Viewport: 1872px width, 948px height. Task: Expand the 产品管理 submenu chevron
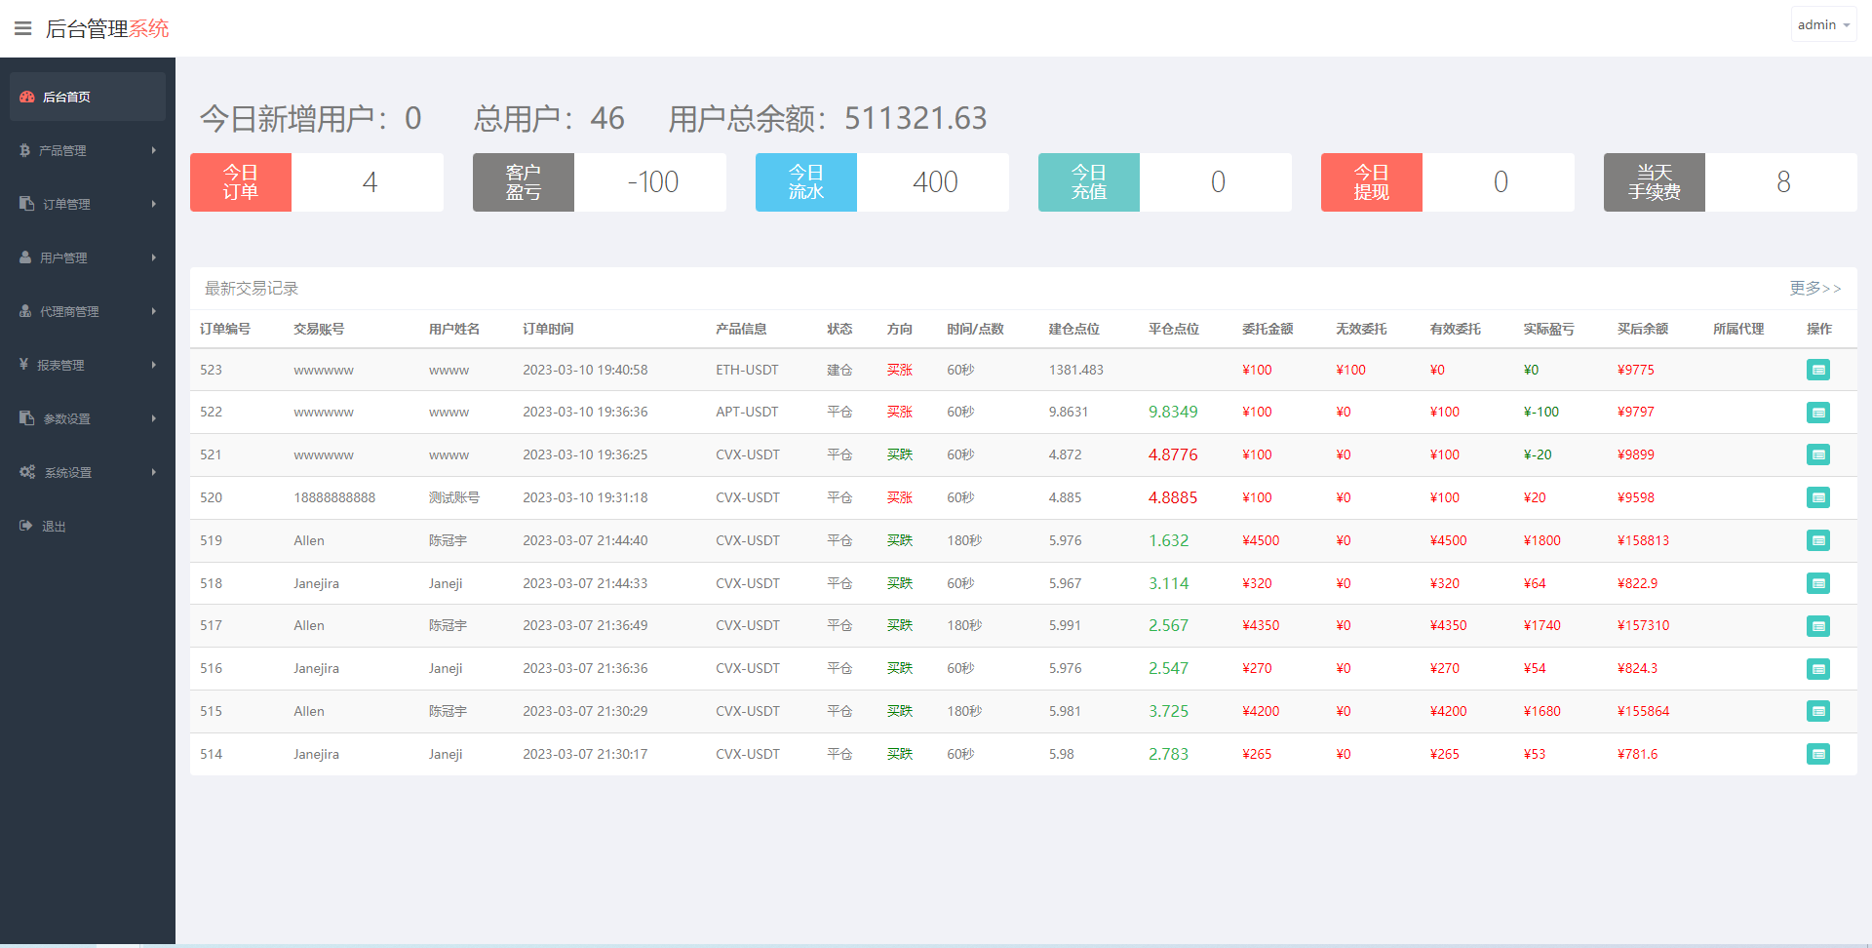pos(153,150)
